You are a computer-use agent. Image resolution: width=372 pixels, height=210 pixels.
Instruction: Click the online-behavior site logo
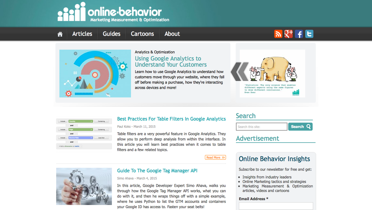click(113, 12)
